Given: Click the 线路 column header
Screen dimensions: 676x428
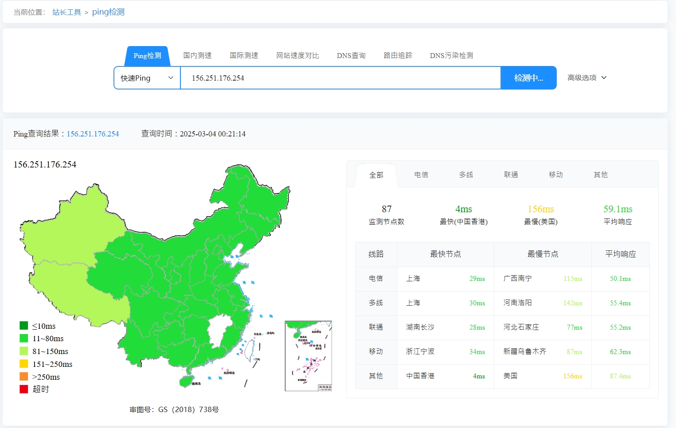Looking at the screenshot, I should [x=376, y=254].
